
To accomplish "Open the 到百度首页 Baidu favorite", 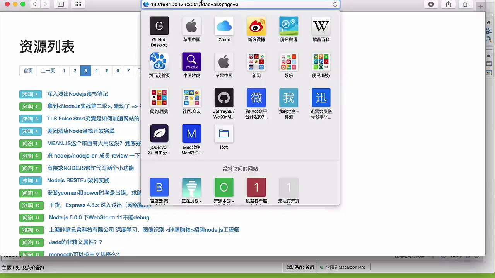I will (x=159, y=62).
